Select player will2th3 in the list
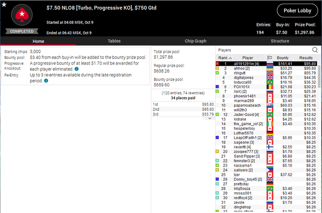This screenshot has height=213, width=322. coord(266,110)
